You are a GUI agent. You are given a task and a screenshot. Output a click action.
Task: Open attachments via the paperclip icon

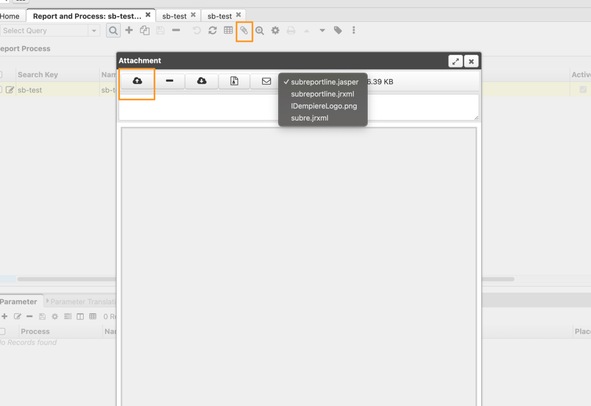point(244,31)
